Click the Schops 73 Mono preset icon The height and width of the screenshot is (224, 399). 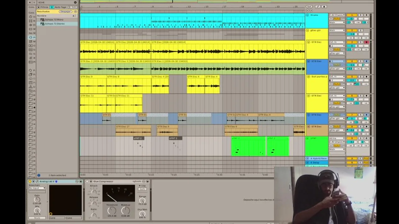42,20
